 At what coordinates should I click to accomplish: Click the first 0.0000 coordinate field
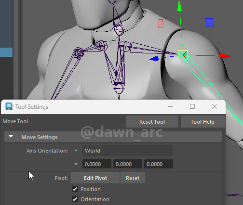[97, 164]
